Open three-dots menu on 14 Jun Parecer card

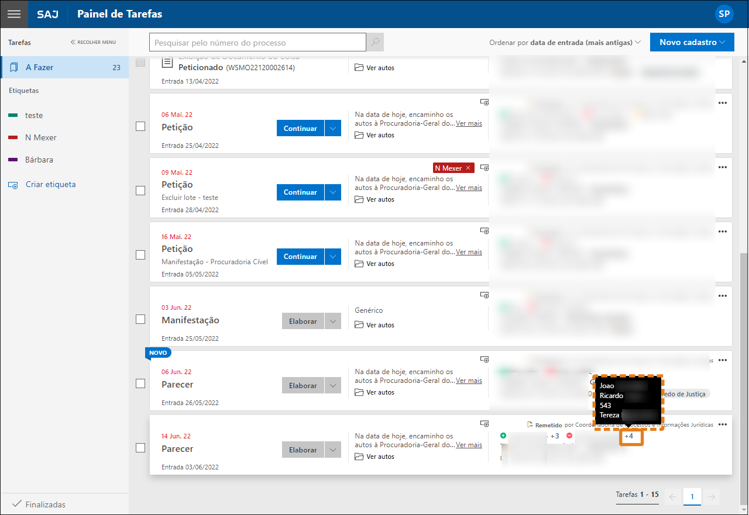pyautogui.click(x=723, y=425)
